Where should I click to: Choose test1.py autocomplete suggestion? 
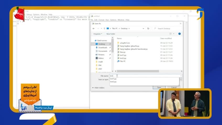click(113, 79)
